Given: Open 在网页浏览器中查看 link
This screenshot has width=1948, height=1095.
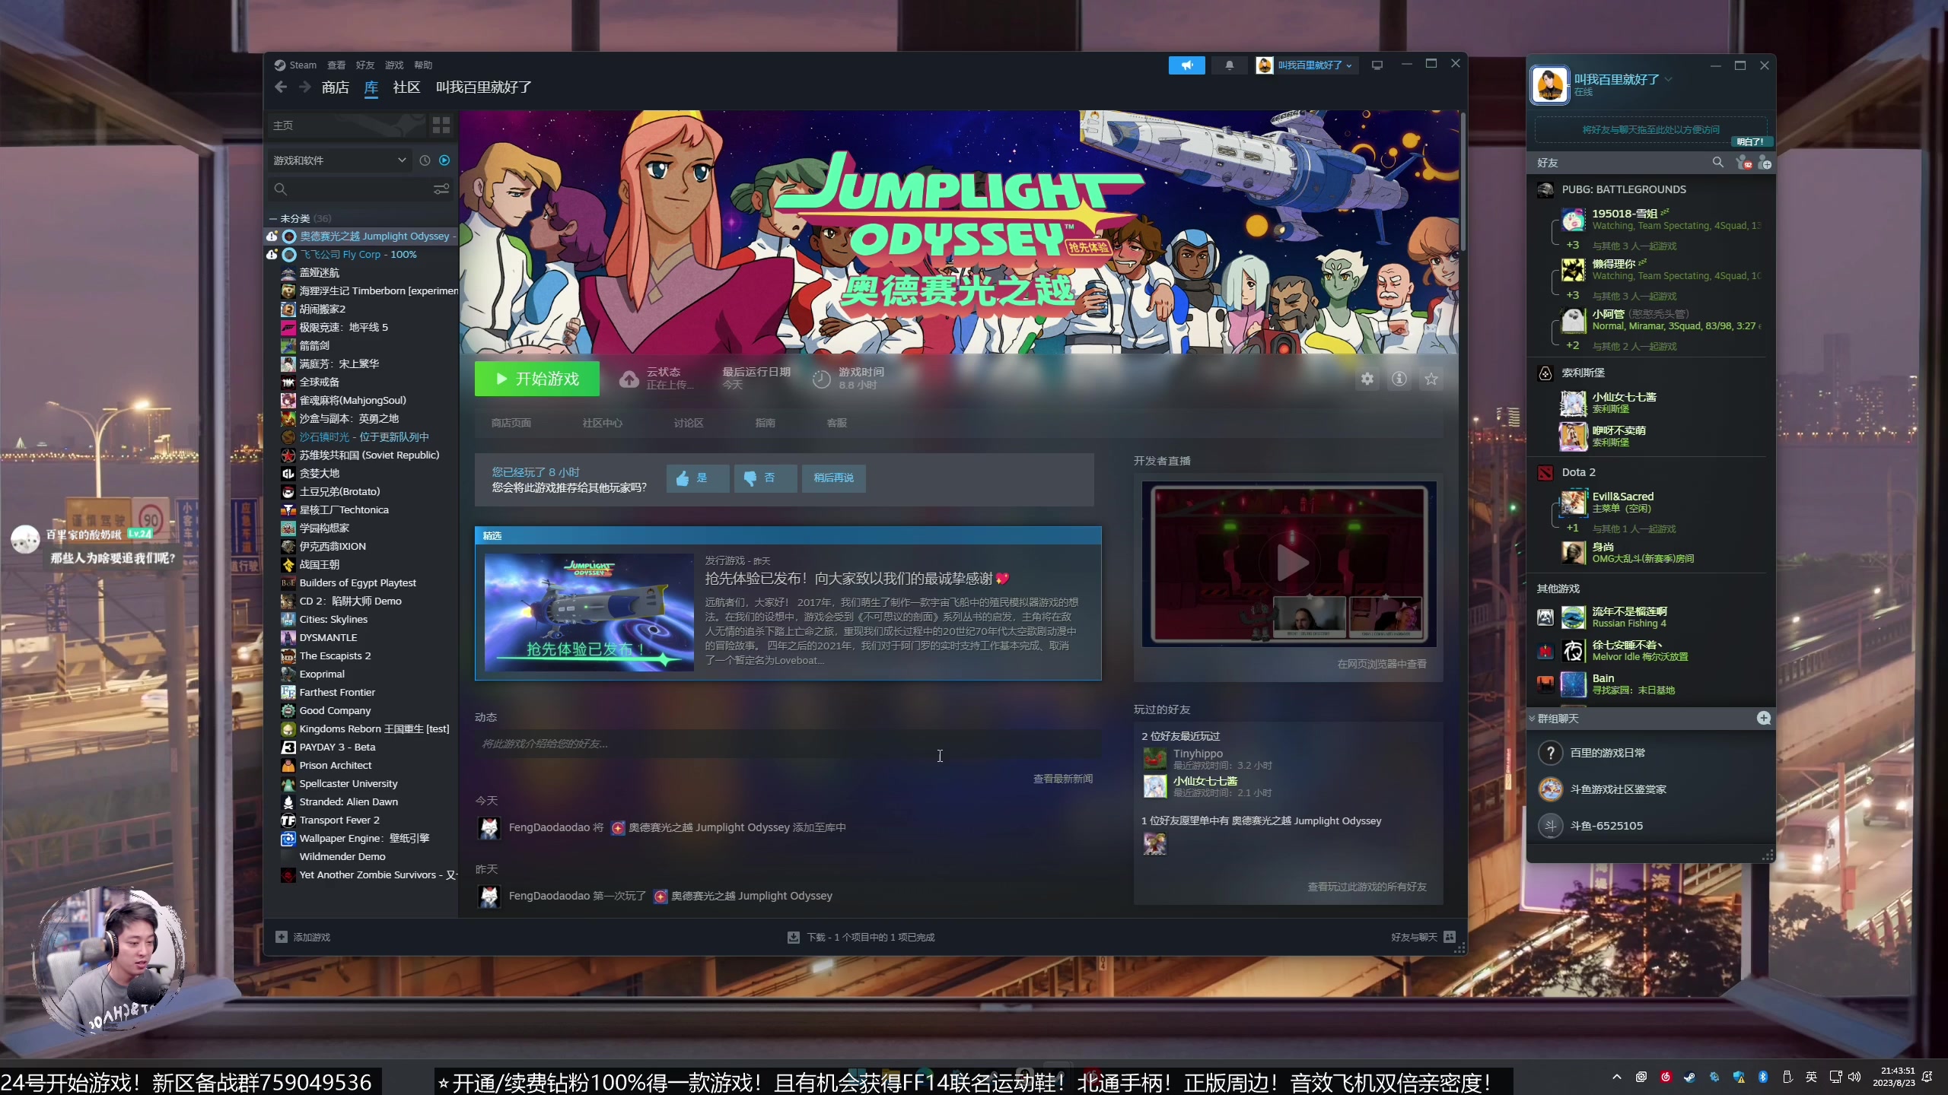Looking at the screenshot, I should 1382,665.
